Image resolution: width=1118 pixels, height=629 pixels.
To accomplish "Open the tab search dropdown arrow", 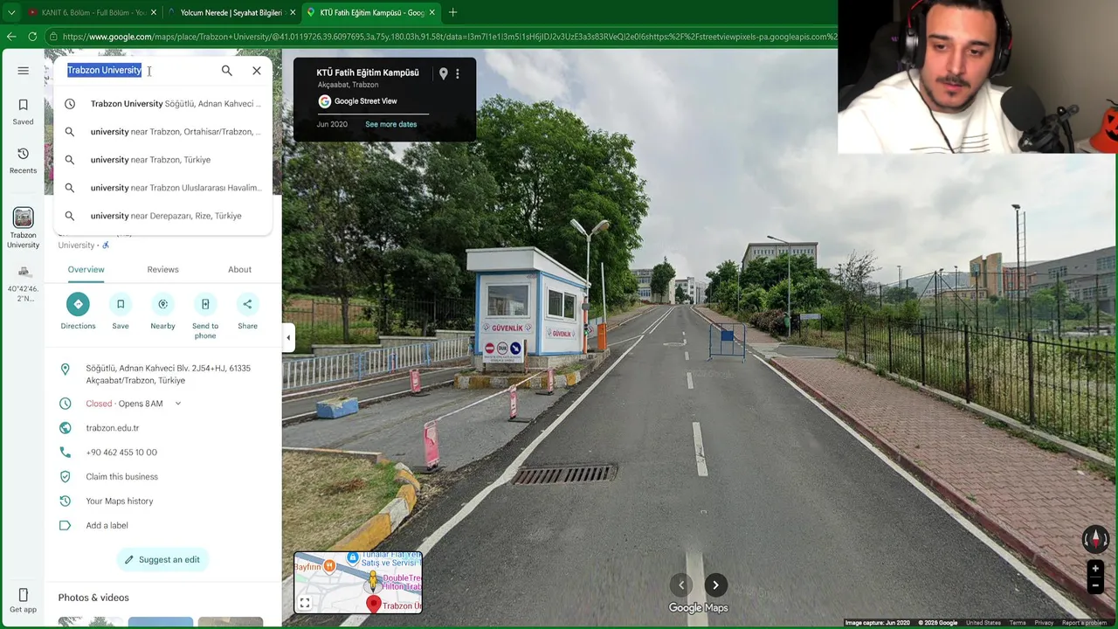I will pos(11,12).
